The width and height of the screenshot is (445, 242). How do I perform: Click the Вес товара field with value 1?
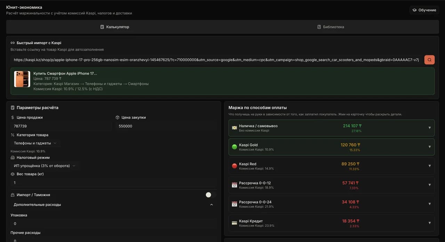[114, 183]
